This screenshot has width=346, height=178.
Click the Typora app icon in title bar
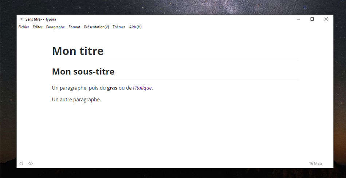[21, 19]
